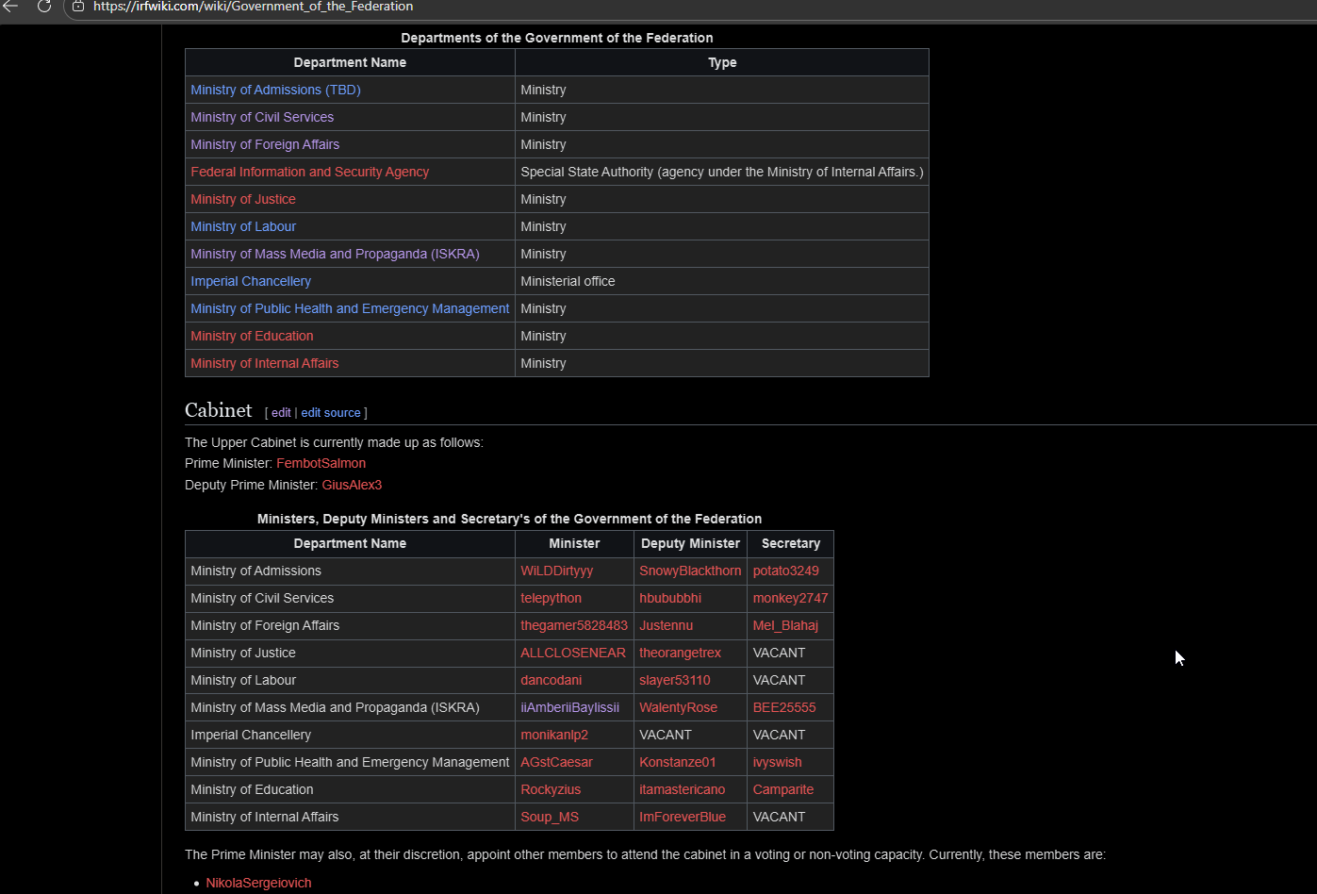Click deputy minister SnowyBlackthorn link

690,571
